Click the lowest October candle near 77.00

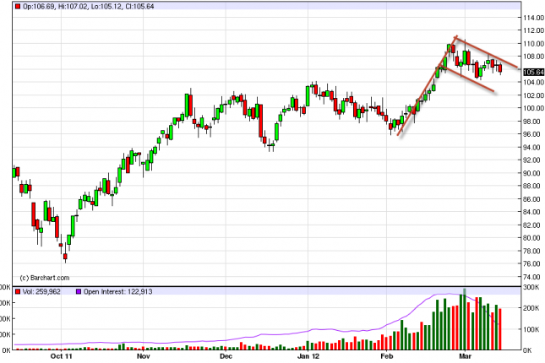[x=65, y=257]
